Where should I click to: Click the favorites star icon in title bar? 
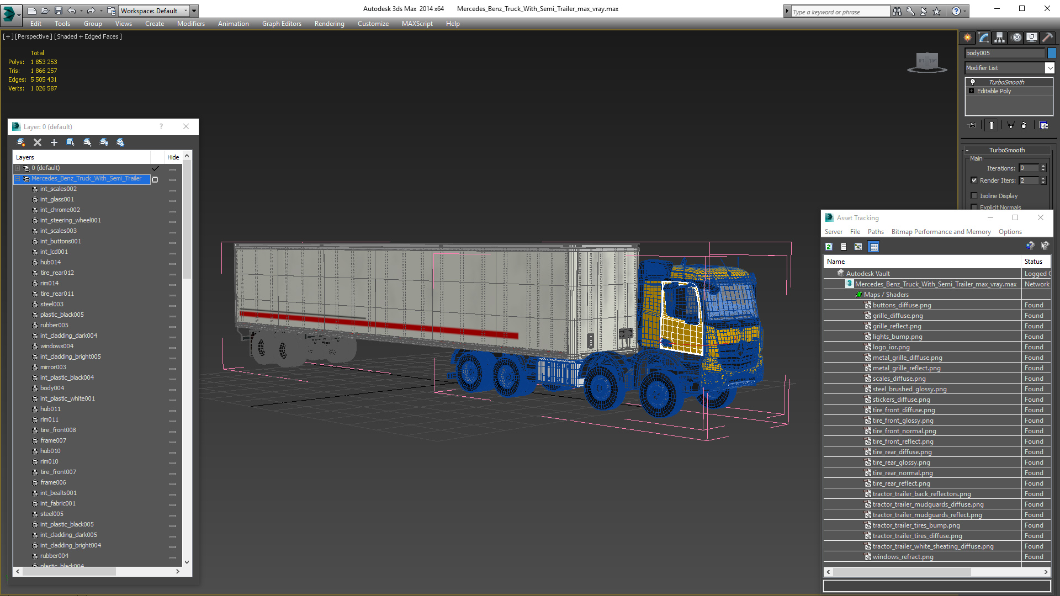[x=937, y=11]
